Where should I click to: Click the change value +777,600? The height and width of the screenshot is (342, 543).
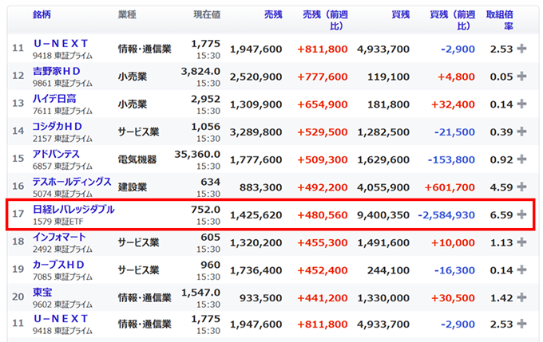[323, 77]
